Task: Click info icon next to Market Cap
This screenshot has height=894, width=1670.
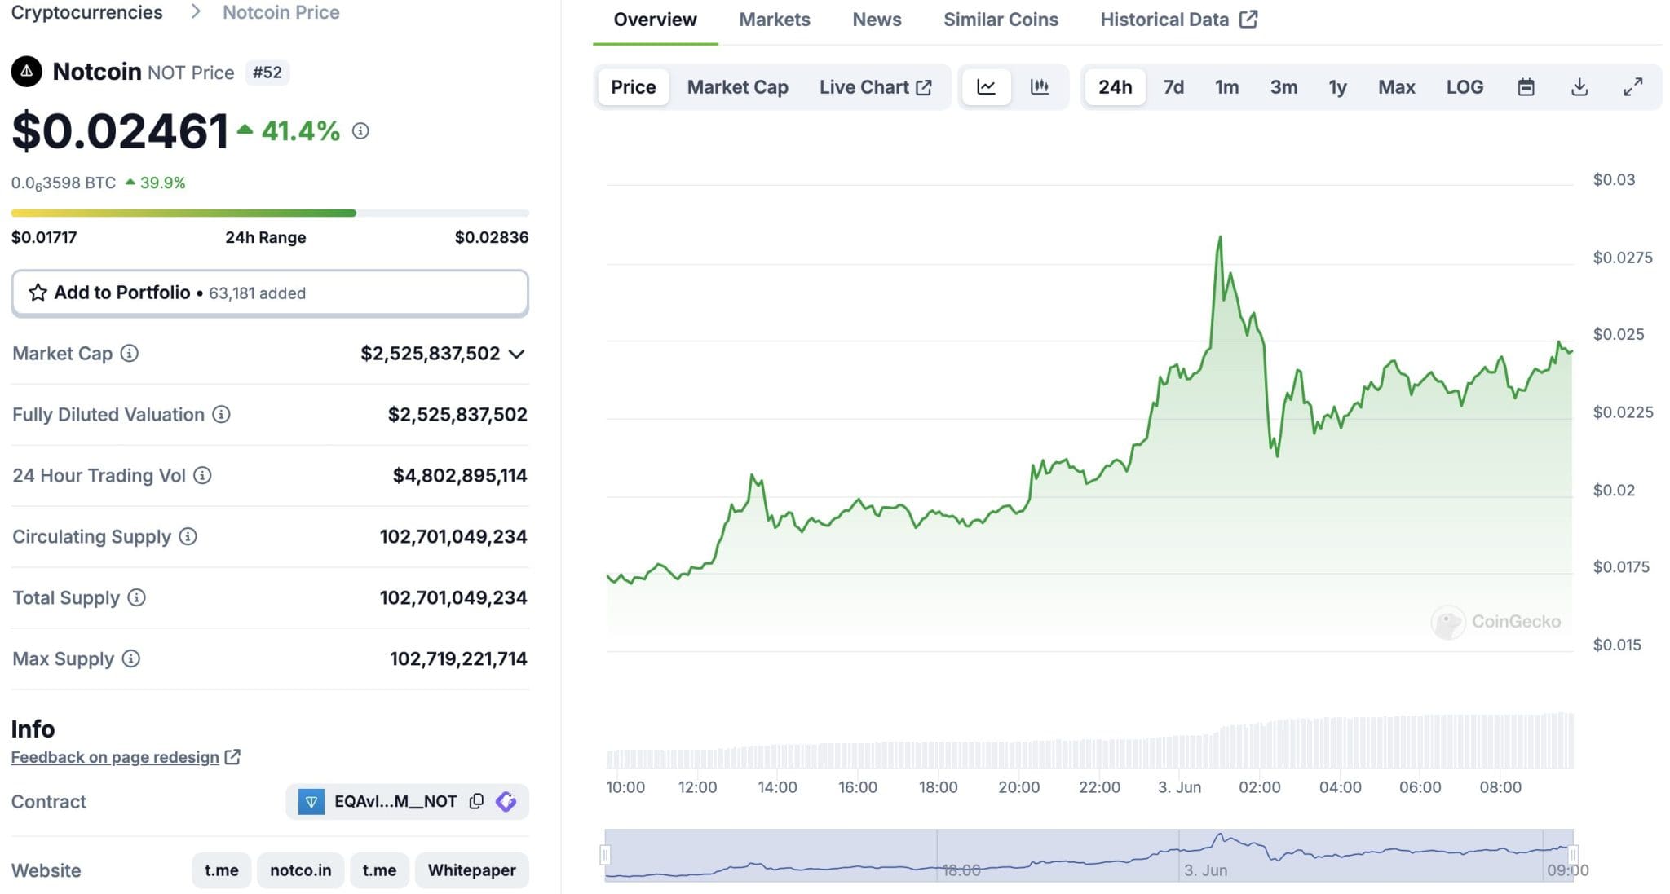Action: click(x=130, y=353)
